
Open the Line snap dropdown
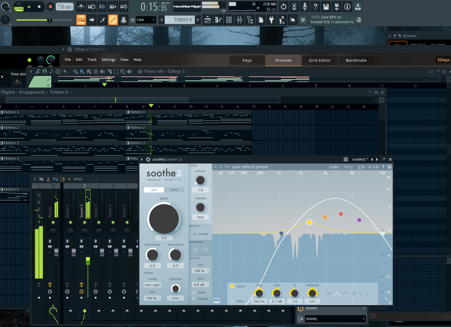coord(146,20)
